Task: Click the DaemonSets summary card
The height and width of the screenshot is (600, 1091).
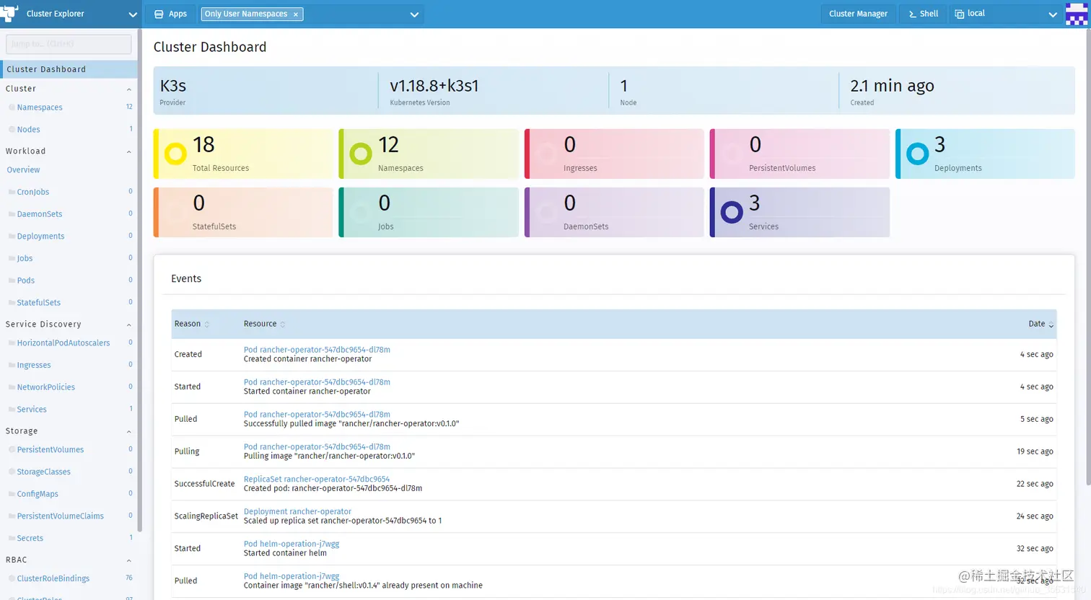Action: (614, 213)
